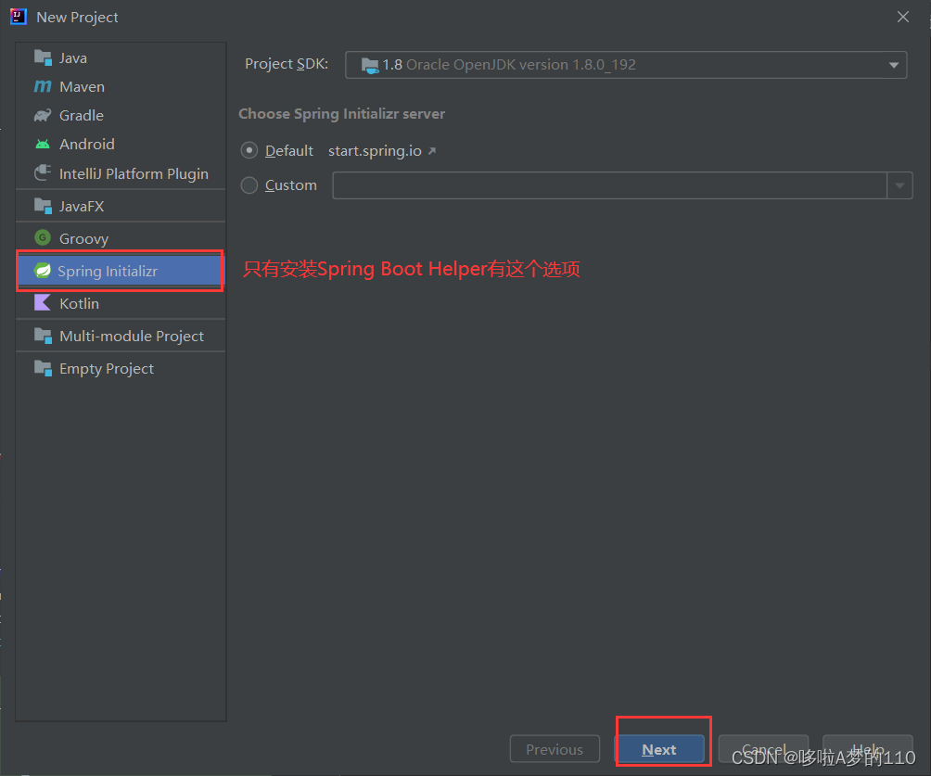This screenshot has height=776, width=931.
Task: Click the green Groovy icon
Action: pyautogui.click(x=43, y=238)
